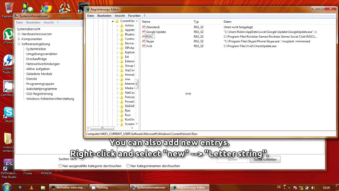Viewport: 339px width, 191px height.
Task: Click 'Suche schließen' button
Action: coord(265,159)
